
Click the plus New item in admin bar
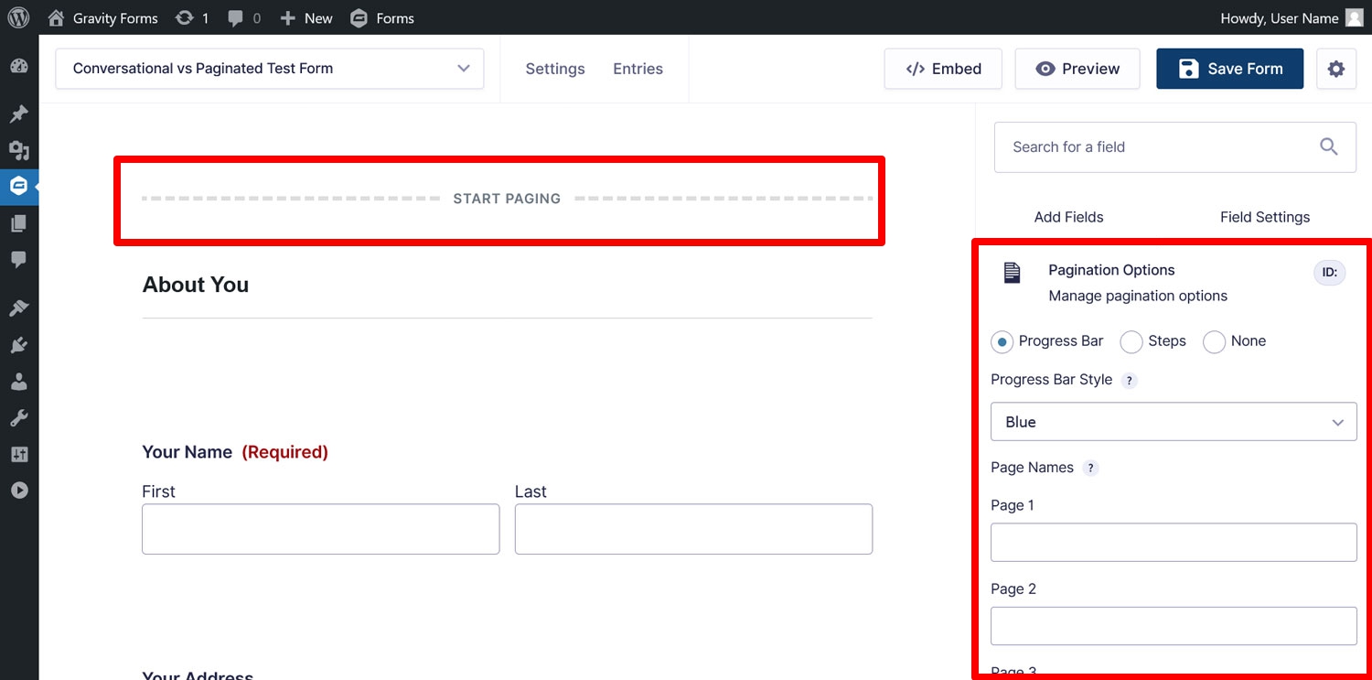tap(306, 17)
